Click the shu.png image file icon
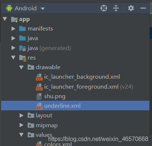 39,96
